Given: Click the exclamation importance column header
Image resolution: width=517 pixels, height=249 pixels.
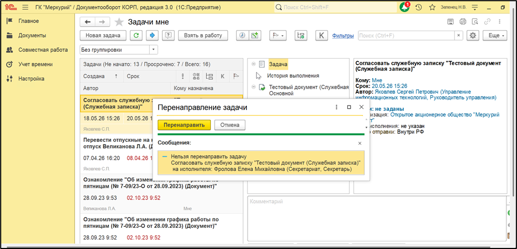Looking at the screenshot, I should (x=182, y=76).
